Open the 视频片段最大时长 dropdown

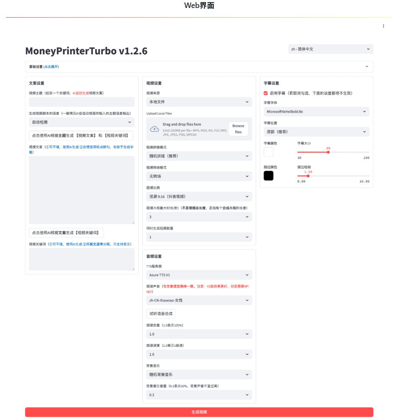199,217
